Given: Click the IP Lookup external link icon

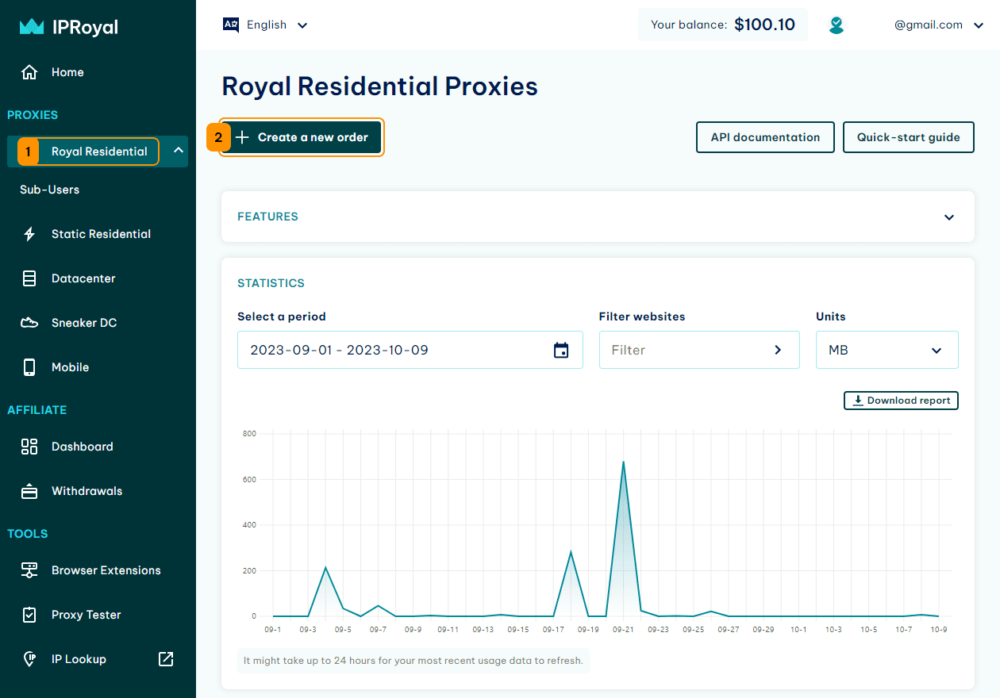Looking at the screenshot, I should (166, 659).
